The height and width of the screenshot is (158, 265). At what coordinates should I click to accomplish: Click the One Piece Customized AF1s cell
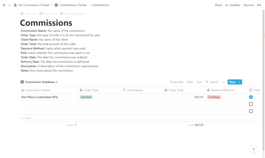[x=40, y=97]
